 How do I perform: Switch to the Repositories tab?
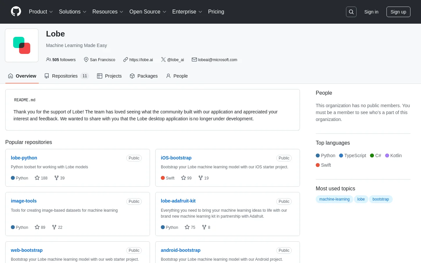(66, 76)
